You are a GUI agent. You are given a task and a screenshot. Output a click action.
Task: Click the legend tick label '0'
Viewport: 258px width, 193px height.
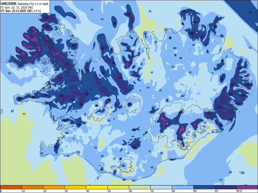click(x=1, y=191)
